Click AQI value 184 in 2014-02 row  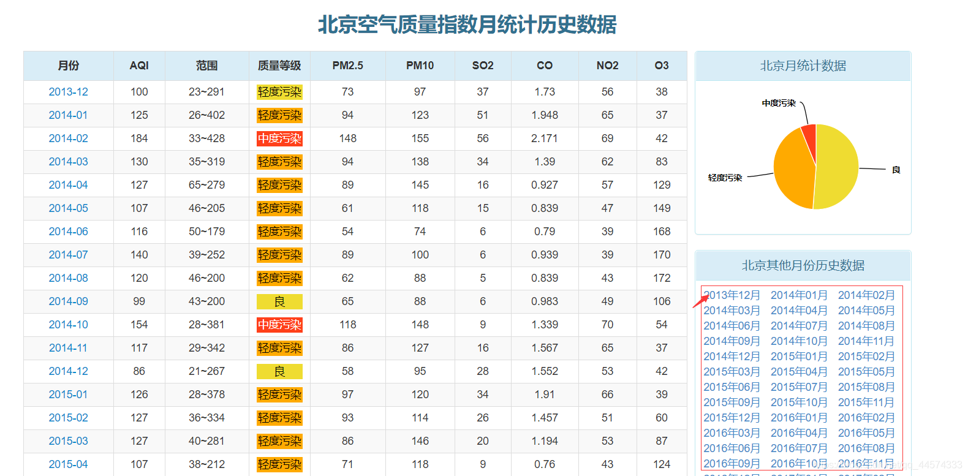coord(139,138)
